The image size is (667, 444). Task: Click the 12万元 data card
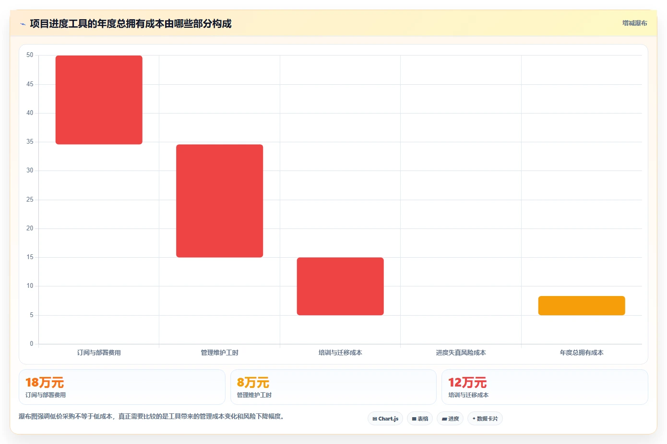pyautogui.click(x=545, y=387)
